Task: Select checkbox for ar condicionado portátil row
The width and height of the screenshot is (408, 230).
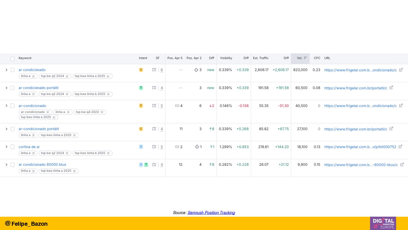Action: click(12, 88)
